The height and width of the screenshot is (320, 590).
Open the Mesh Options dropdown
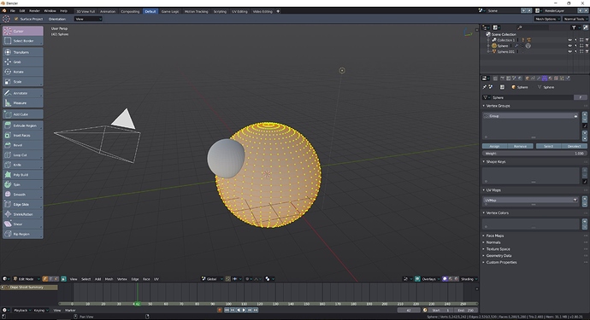[547, 19]
